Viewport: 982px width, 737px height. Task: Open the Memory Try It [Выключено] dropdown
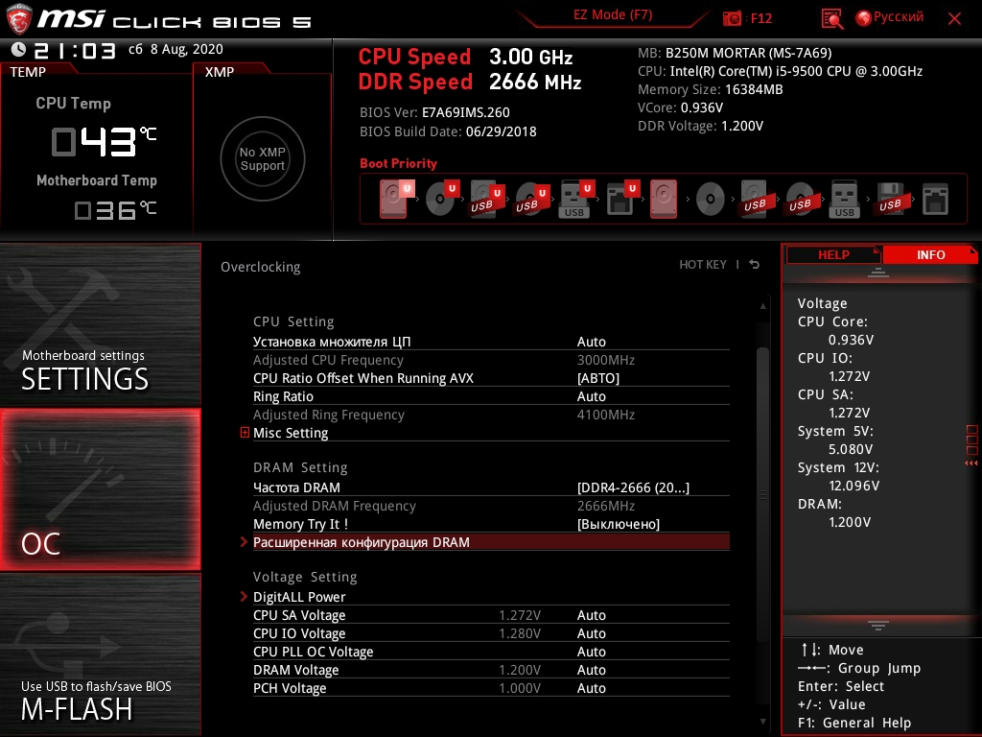pyautogui.click(x=619, y=524)
